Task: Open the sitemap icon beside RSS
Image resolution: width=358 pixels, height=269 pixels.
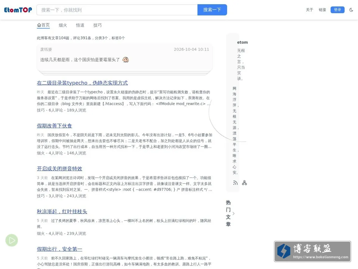Action: (x=244, y=183)
